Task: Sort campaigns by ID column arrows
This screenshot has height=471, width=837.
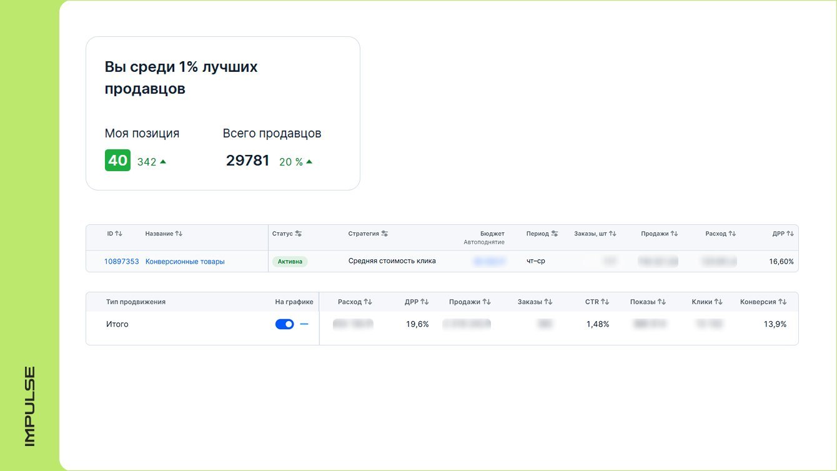Action: tap(119, 234)
